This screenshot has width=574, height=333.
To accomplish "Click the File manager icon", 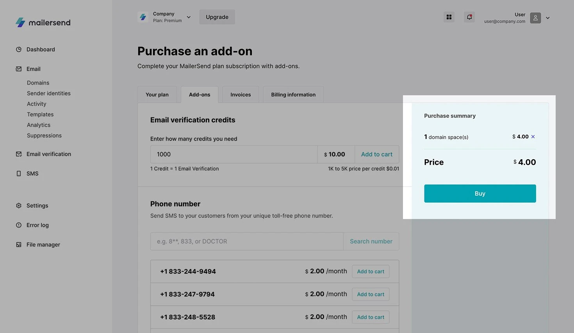I will pos(19,245).
